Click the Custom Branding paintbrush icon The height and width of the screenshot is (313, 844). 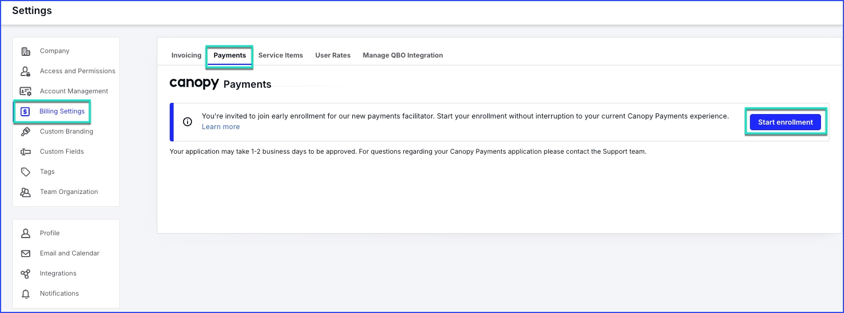point(25,132)
